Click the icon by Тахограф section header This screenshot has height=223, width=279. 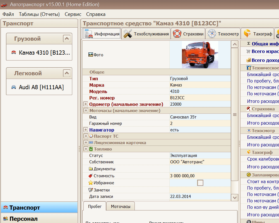[249, 152]
